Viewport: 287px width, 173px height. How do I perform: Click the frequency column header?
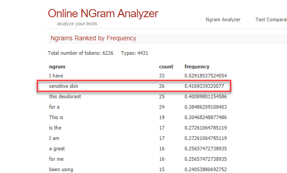coord(197,67)
